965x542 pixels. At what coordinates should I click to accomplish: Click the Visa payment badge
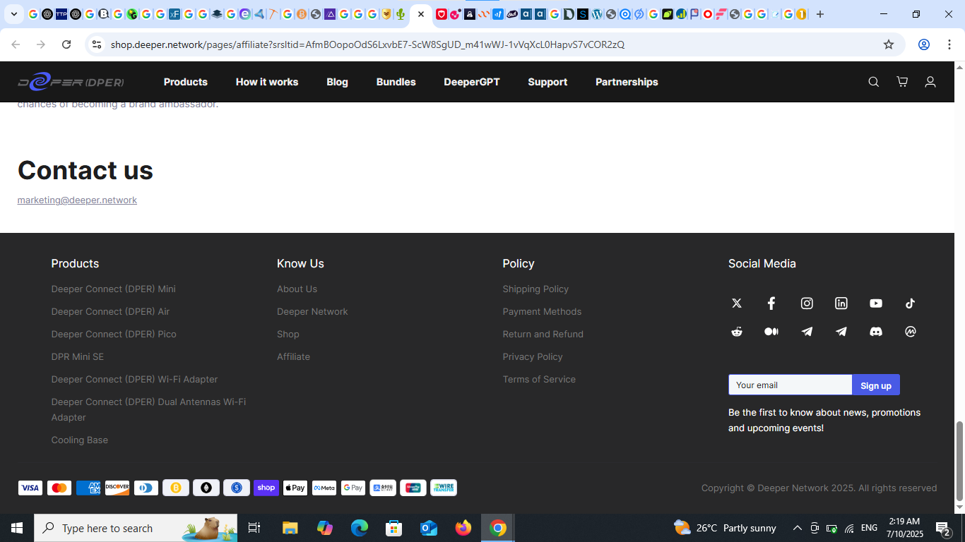(30, 488)
